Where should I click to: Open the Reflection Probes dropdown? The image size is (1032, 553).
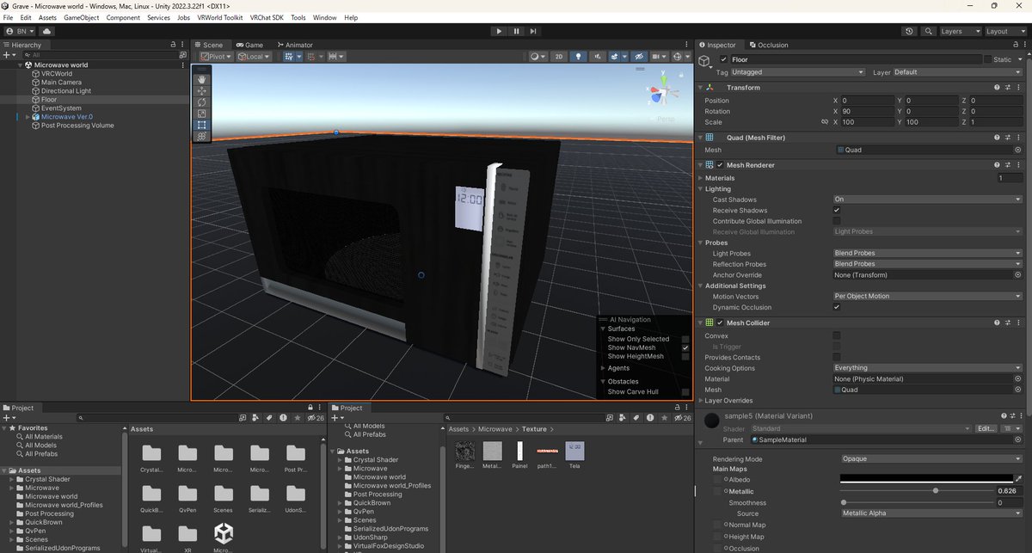[927, 264]
